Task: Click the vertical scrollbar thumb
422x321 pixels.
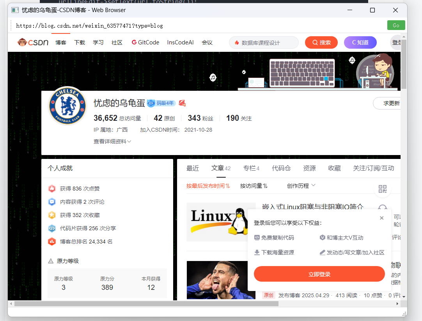Action: (x=404, y=64)
